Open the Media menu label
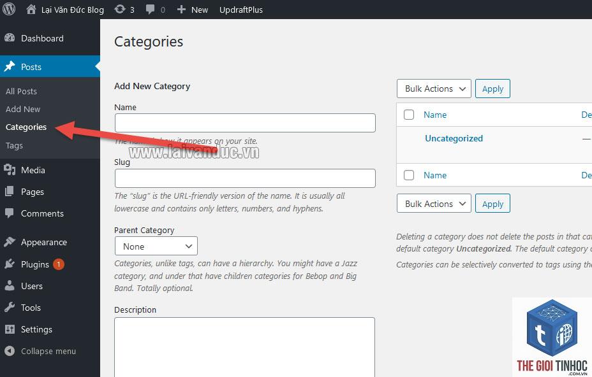 (33, 170)
